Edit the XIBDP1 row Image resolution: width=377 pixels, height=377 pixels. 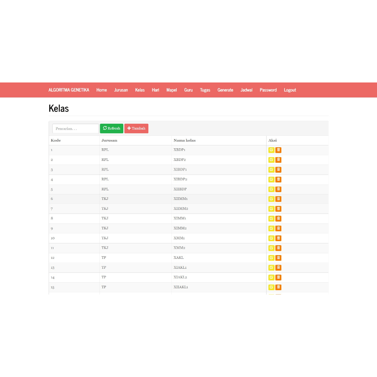271,169
